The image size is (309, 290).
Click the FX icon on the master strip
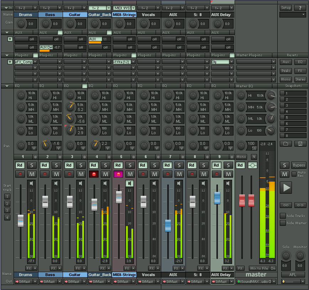point(241,268)
